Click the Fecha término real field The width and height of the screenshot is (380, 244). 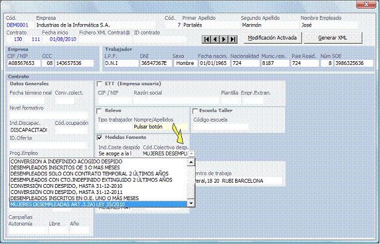pyautogui.click(x=27, y=99)
